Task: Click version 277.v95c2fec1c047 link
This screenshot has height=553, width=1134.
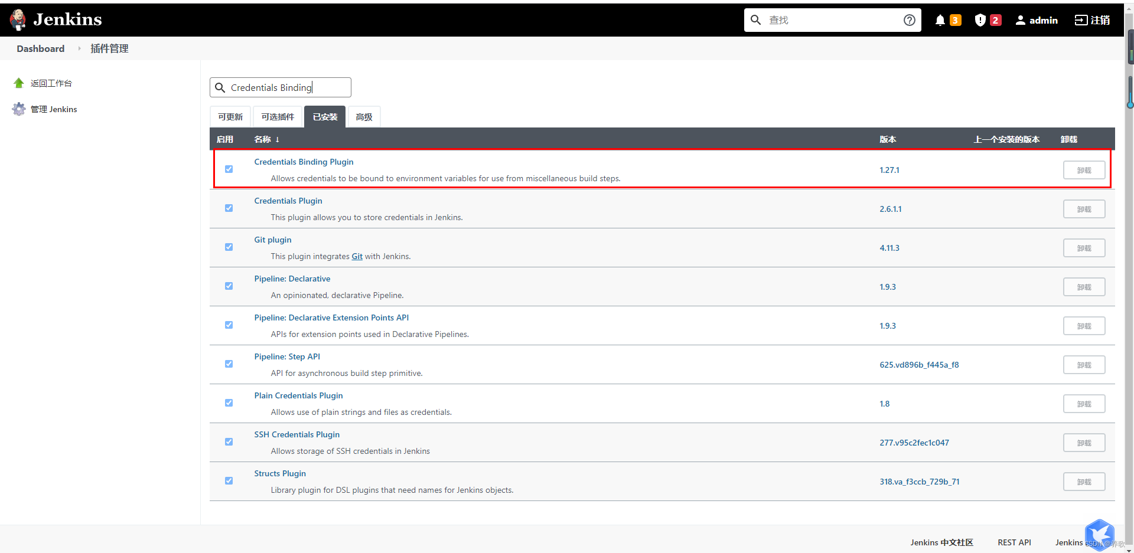Action: (914, 443)
